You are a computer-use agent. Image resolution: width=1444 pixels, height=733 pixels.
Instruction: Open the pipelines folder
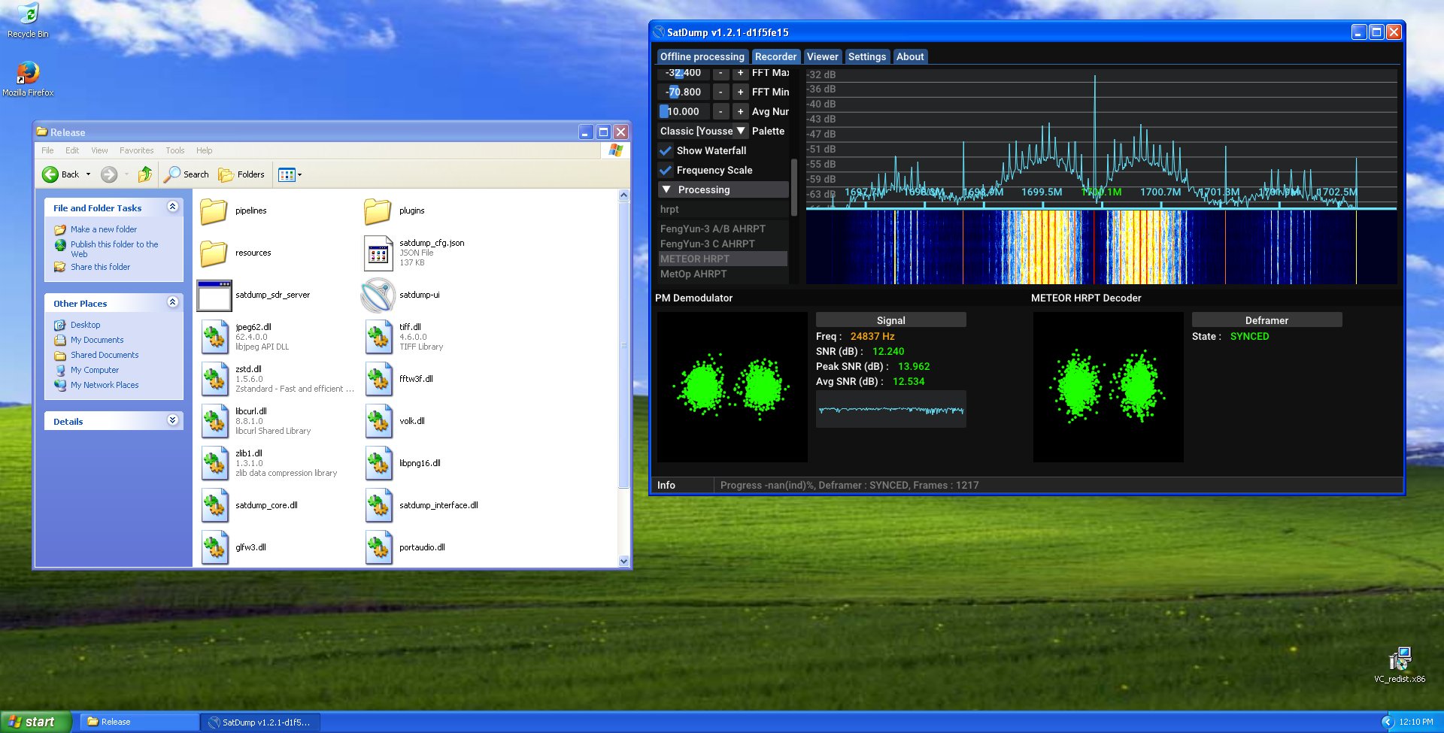[x=214, y=211]
